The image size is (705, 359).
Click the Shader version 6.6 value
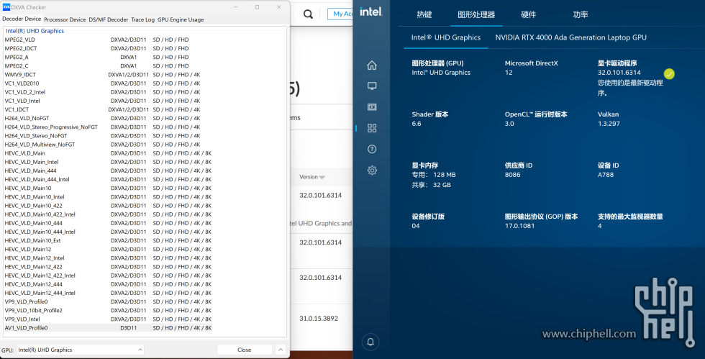coord(417,123)
